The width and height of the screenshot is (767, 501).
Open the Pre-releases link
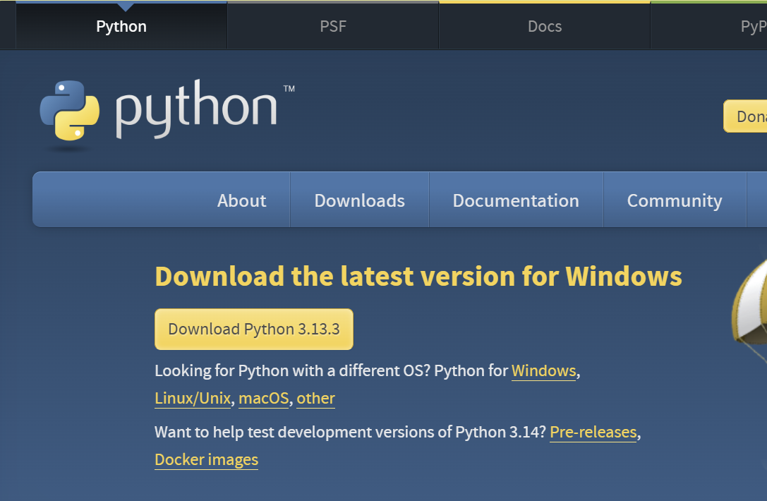click(x=593, y=432)
